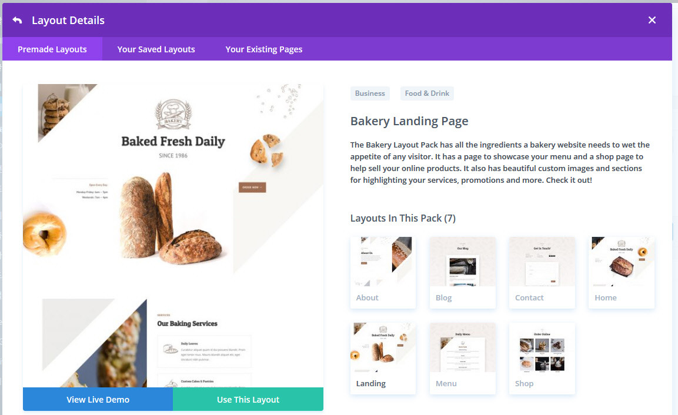Choose the Shop layout thumbnail
The height and width of the screenshot is (415, 678).
[x=542, y=359]
